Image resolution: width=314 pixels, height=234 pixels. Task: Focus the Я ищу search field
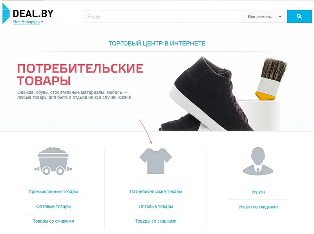[x=163, y=16]
